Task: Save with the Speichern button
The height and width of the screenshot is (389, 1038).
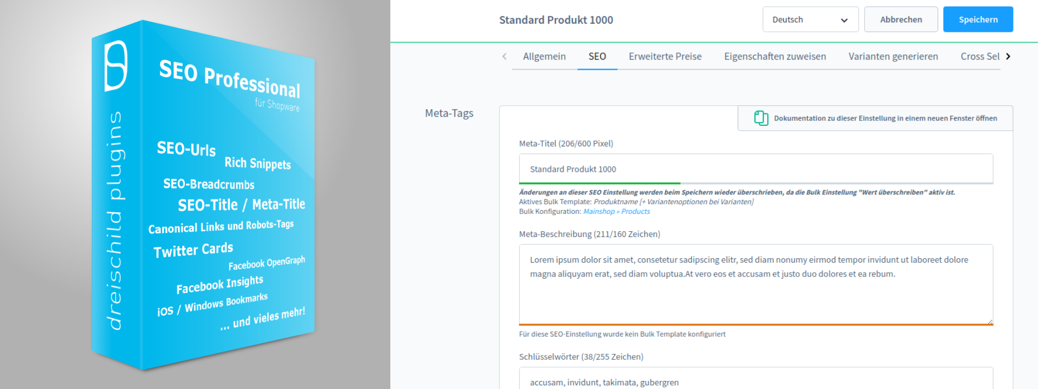Action: (978, 19)
